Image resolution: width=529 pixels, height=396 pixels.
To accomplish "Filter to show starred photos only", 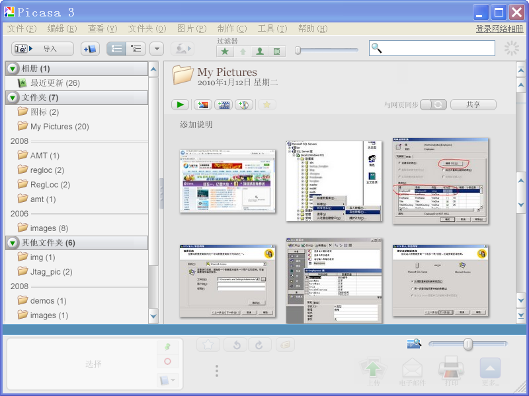I will [x=226, y=51].
